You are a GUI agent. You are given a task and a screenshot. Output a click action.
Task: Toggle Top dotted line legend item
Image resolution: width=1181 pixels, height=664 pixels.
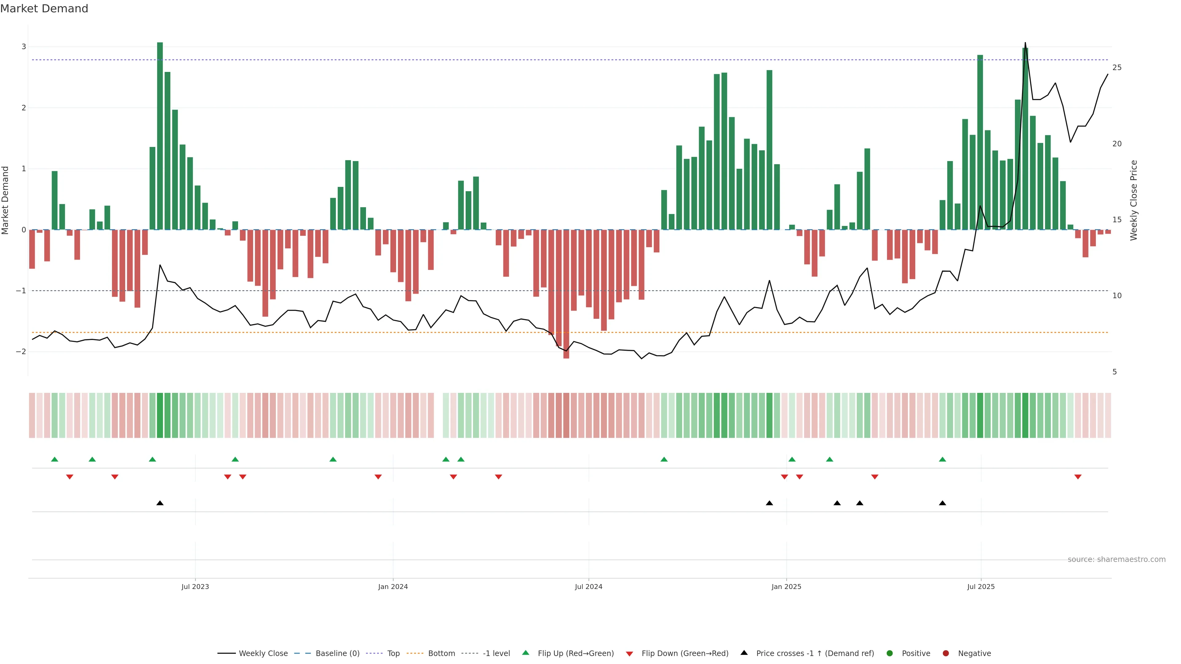pyautogui.click(x=393, y=654)
